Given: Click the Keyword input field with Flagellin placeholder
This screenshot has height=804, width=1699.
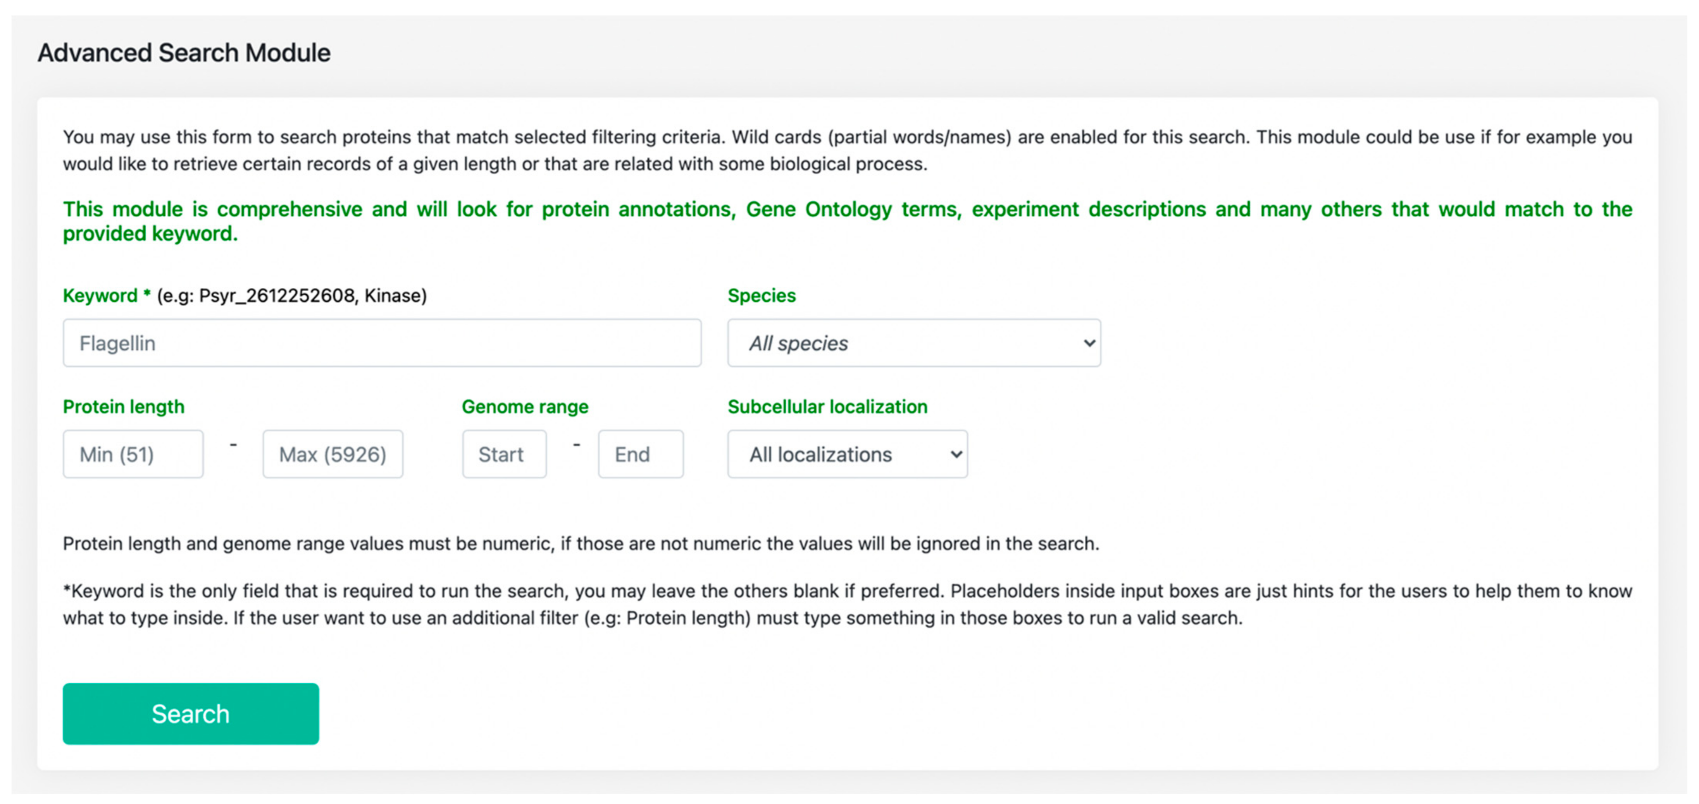Looking at the screenshot, I should click(x=381, y=343).
